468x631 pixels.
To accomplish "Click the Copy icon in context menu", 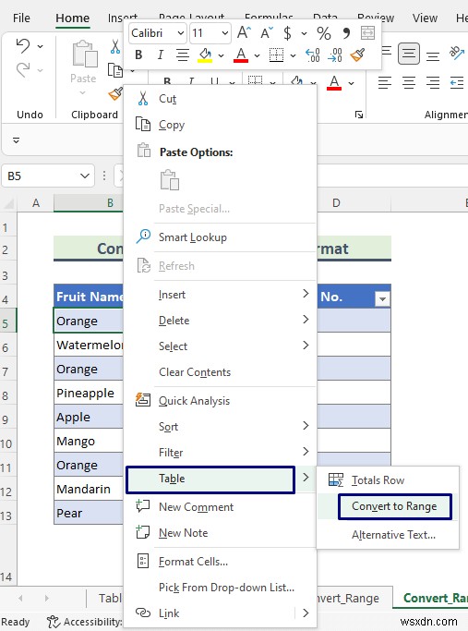I will coord(143,125).
